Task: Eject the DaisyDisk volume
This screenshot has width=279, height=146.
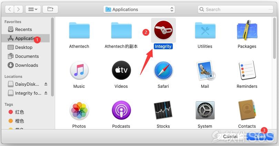Action: [46, 84]
